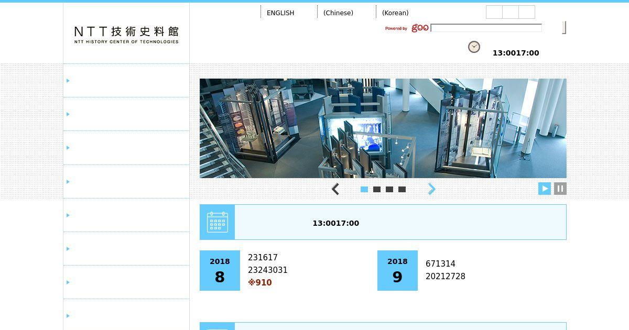Show the previous carousel slide with left chevron
This screenshot has height=330, width=629.
tap(335, 189)
